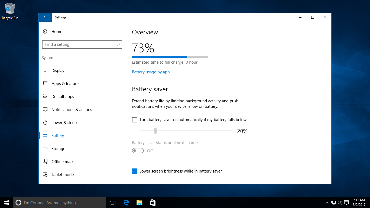Click the Offline maps icon
This screenshot has height=208, width=370.
coord(45,162)
